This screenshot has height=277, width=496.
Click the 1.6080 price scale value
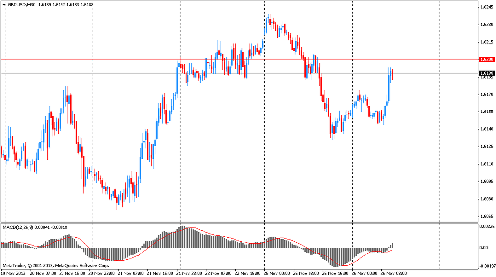pyautogui.click(x=487, y=199)
